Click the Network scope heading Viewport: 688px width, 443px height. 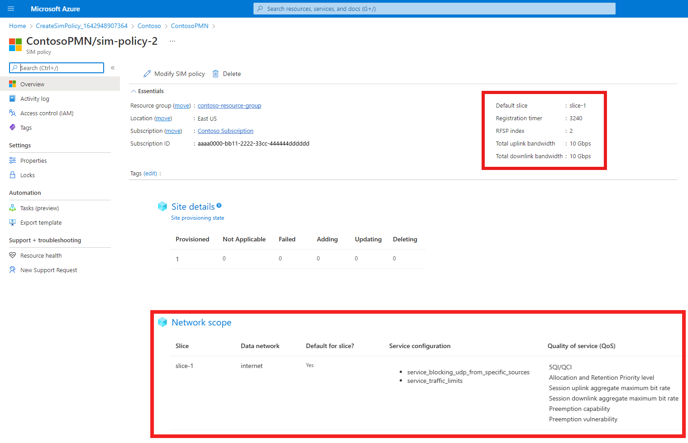tap(201, 322)
